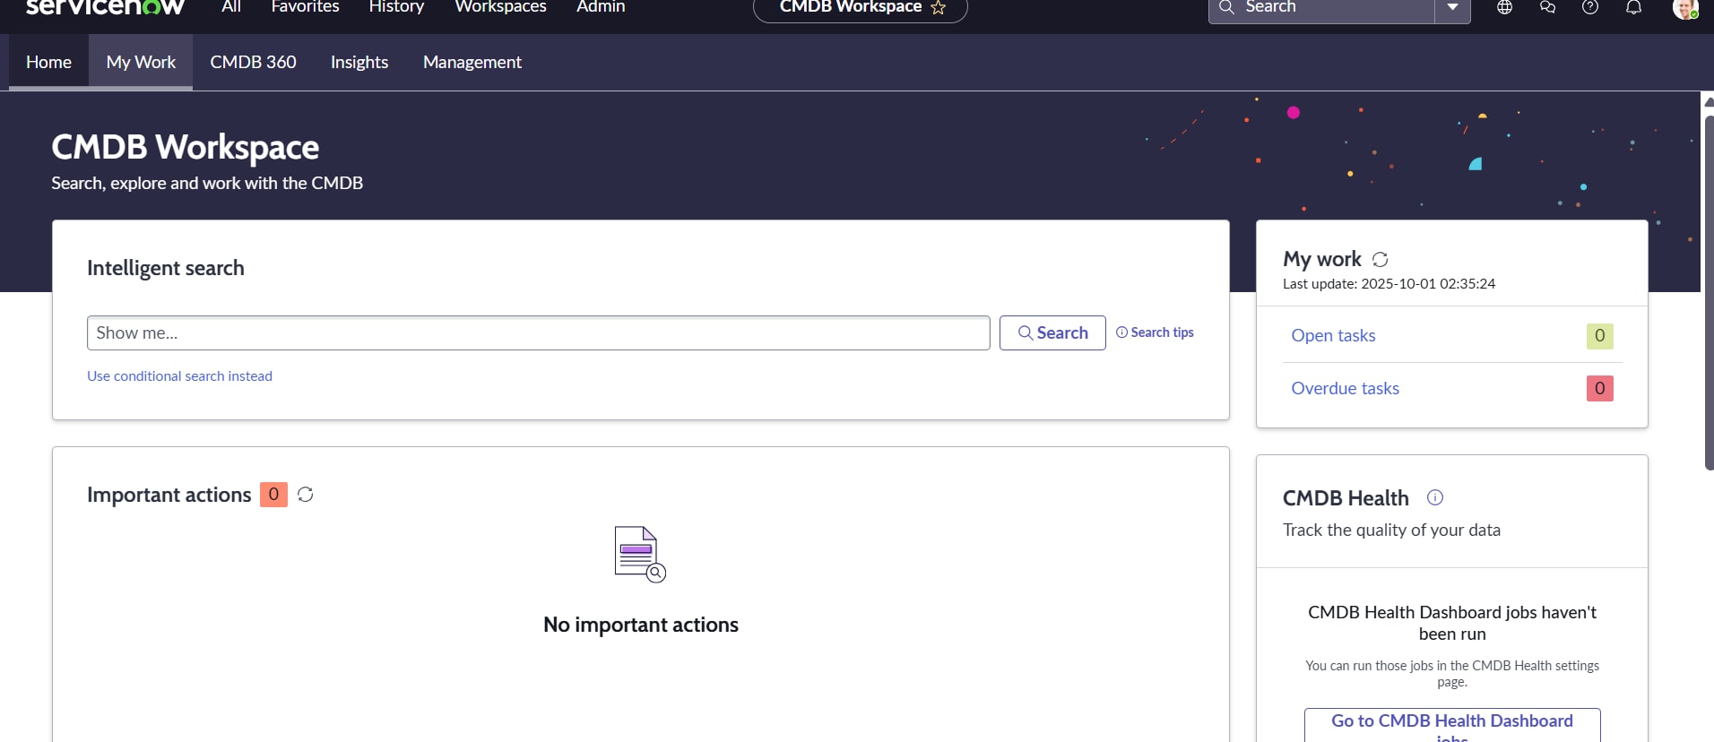Open the Admin menu
This screenshot has height=742, width=1714.
(x=601, y=7)
